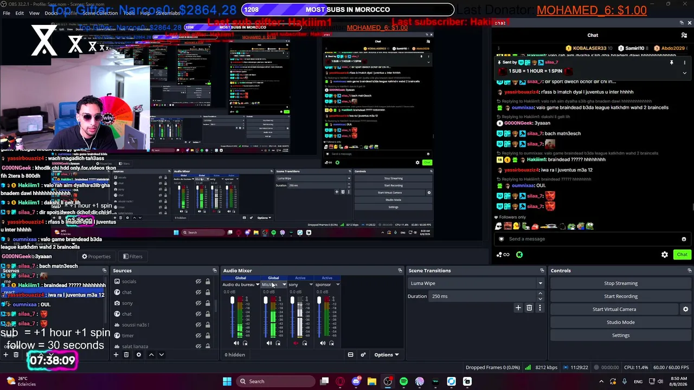694x390 pixels.
Task: Unpin the pinned chat message
Action: click(671, 63)
